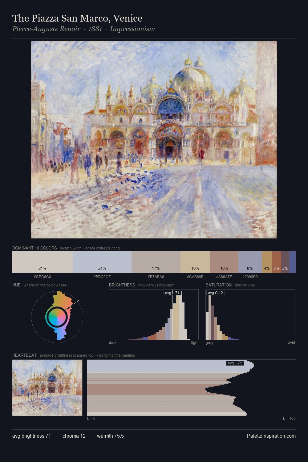The height and width of the screenshot is (462, 308).
Task: Click the chroma 12 footer text
Action: [74, 436]
